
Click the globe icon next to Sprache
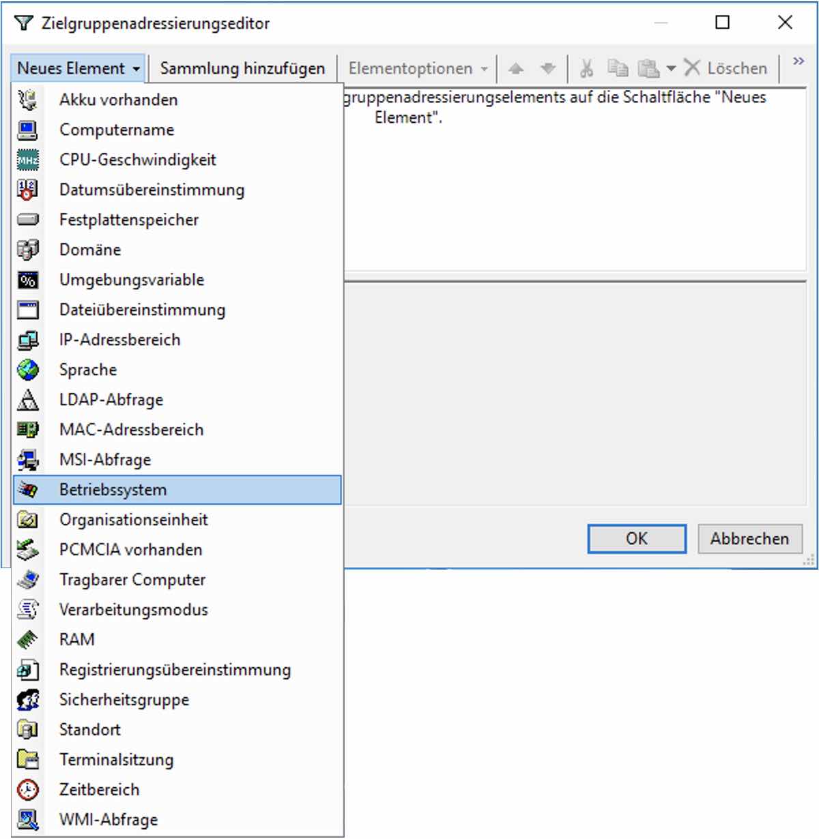(x=27, y=370)
